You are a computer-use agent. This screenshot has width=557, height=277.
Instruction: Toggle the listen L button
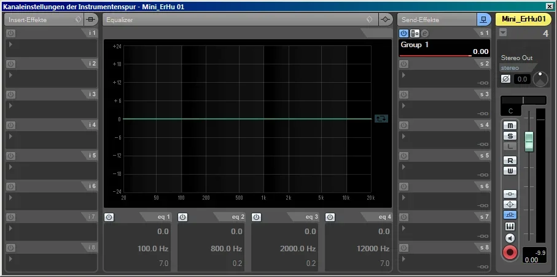510,146
